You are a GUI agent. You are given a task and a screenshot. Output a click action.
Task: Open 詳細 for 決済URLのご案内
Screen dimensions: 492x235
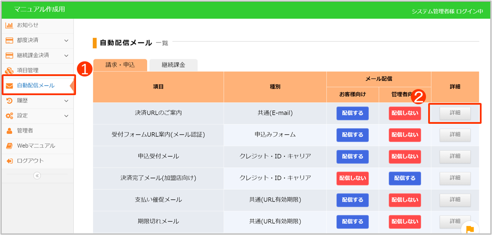455,113
